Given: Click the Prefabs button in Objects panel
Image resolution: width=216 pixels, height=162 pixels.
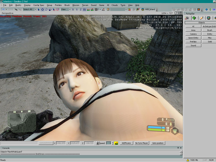Looking at the screenshot, I should pos(193,42).
